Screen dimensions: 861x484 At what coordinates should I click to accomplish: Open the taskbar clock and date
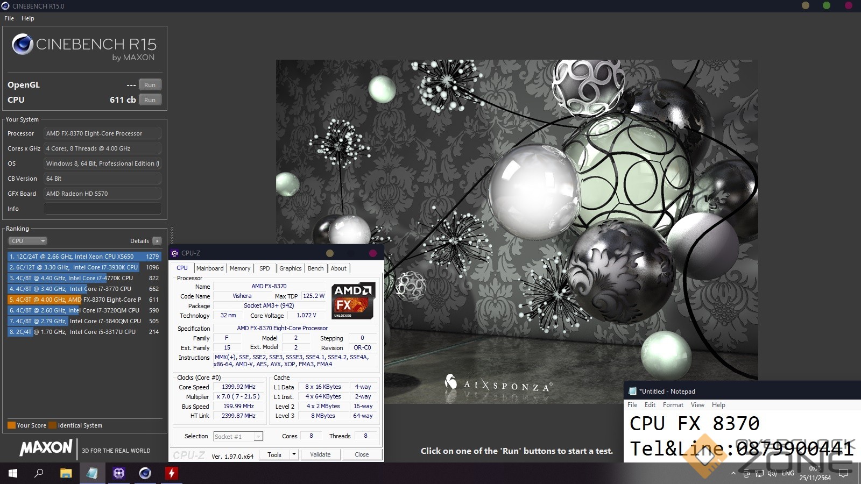pyautogui.click(x=815, y=473)
